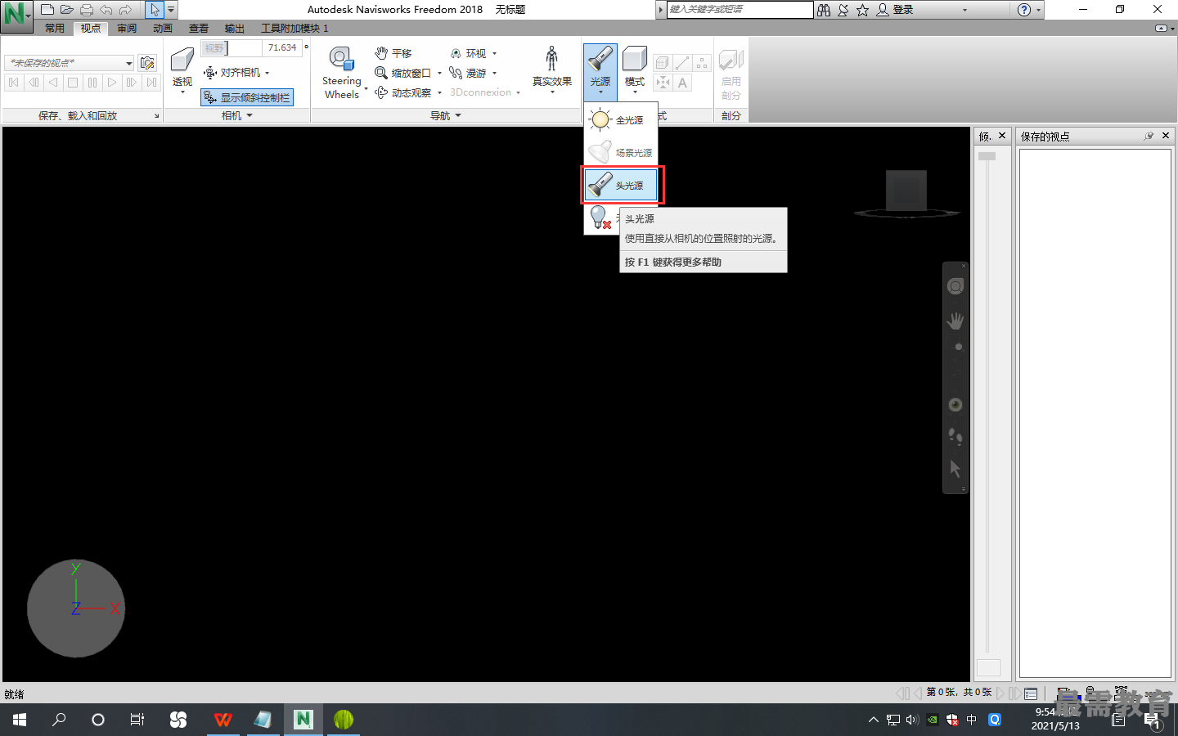1178x736 pixels.
Task: Rewind animation to the start
Action: point(14,83)
